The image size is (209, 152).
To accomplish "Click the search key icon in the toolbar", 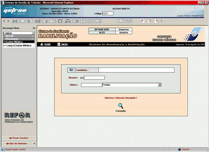I will [x=149, y=21].
